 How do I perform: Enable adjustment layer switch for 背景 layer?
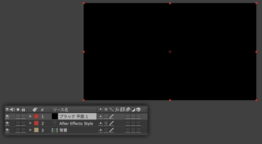coord(133,130)
